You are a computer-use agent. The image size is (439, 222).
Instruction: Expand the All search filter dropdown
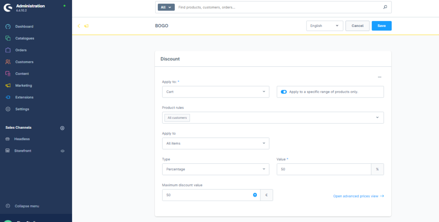pyautogui.click(x=166, y=7)
